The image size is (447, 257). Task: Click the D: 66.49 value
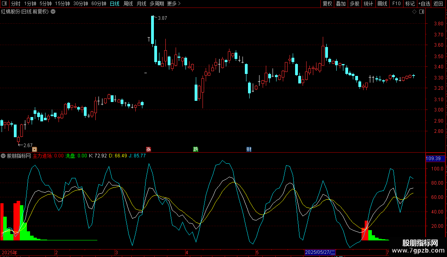coord(118,156)
